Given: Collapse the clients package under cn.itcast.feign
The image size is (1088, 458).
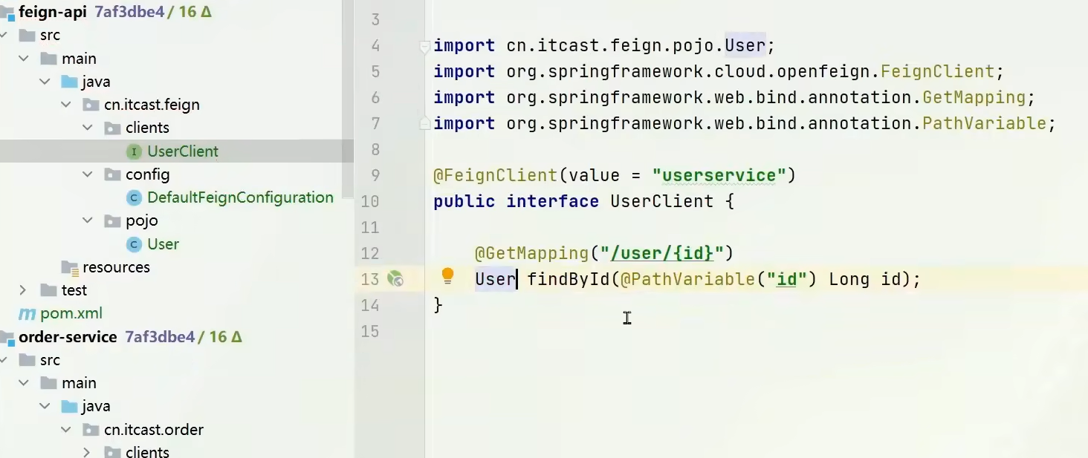Looking at the screenshot, I should [88, 128].
